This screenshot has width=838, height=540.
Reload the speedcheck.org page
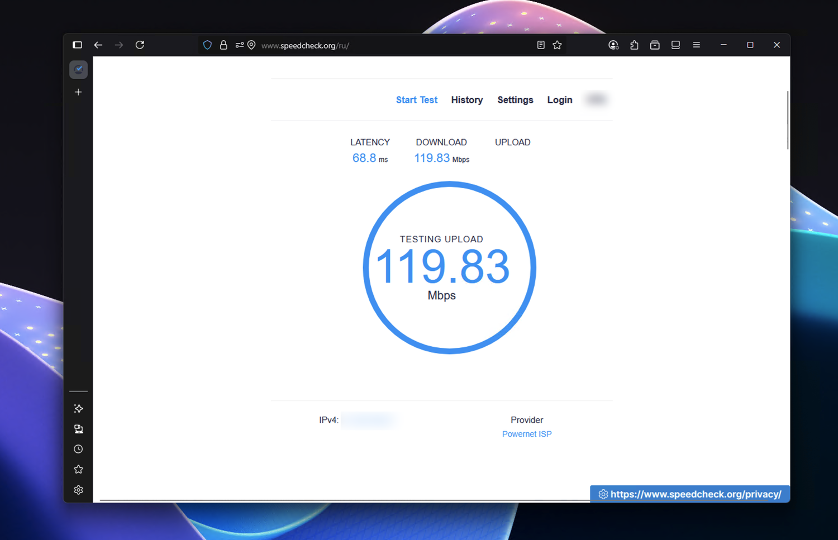140,45
